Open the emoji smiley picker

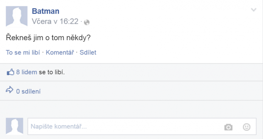(246, 127)
